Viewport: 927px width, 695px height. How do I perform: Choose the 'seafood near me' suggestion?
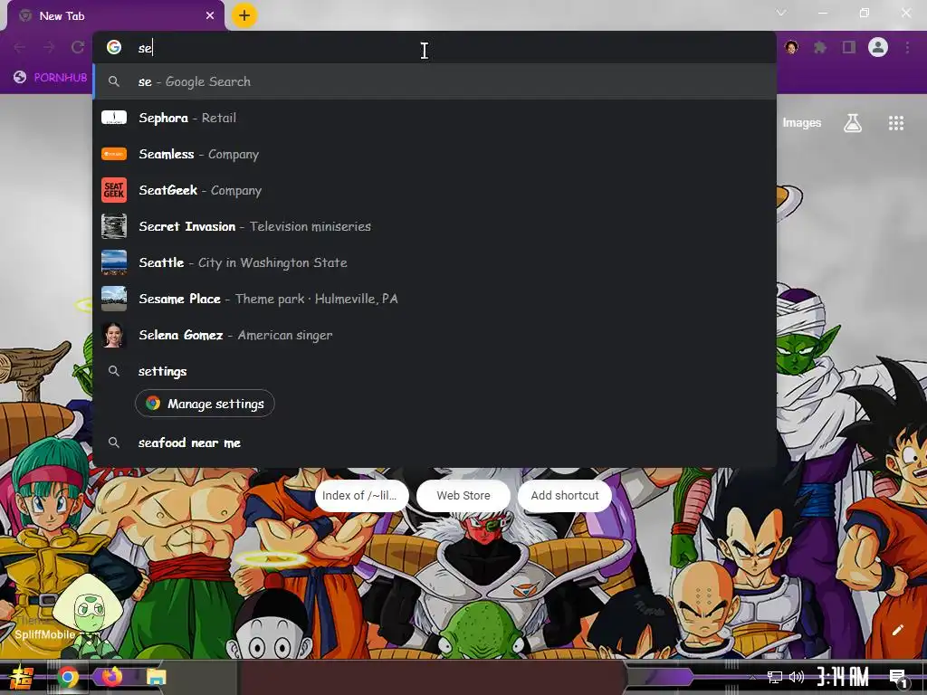(435, 443)
